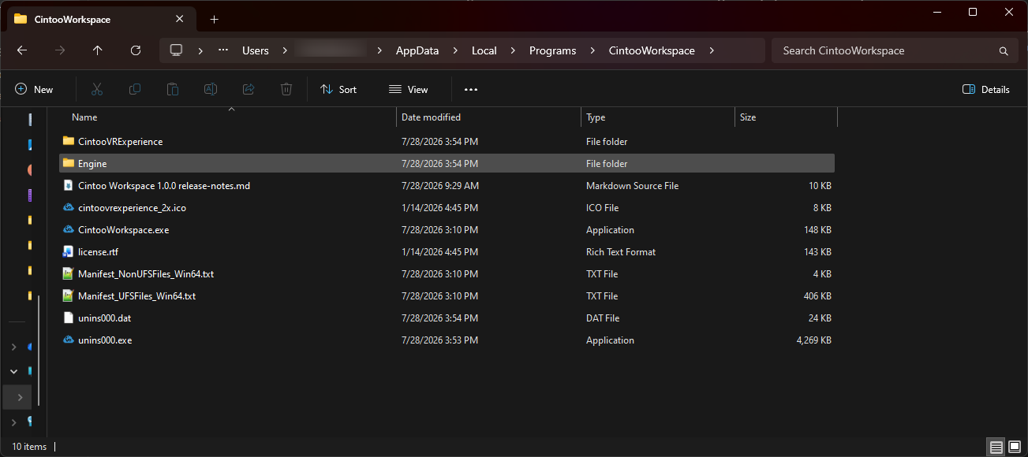Click the Rename icon in toolbar
Screen dimensions: 1028x457
pyautogui.click(x=211, y=90)
